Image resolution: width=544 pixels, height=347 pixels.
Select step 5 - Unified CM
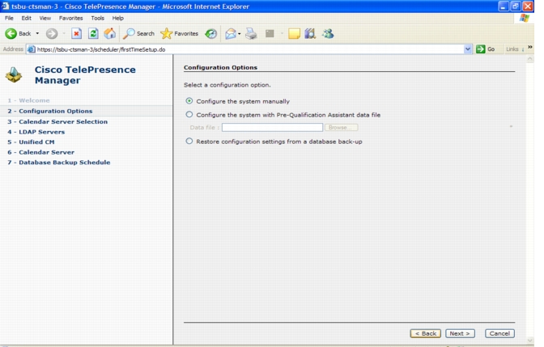click(31, 142)
